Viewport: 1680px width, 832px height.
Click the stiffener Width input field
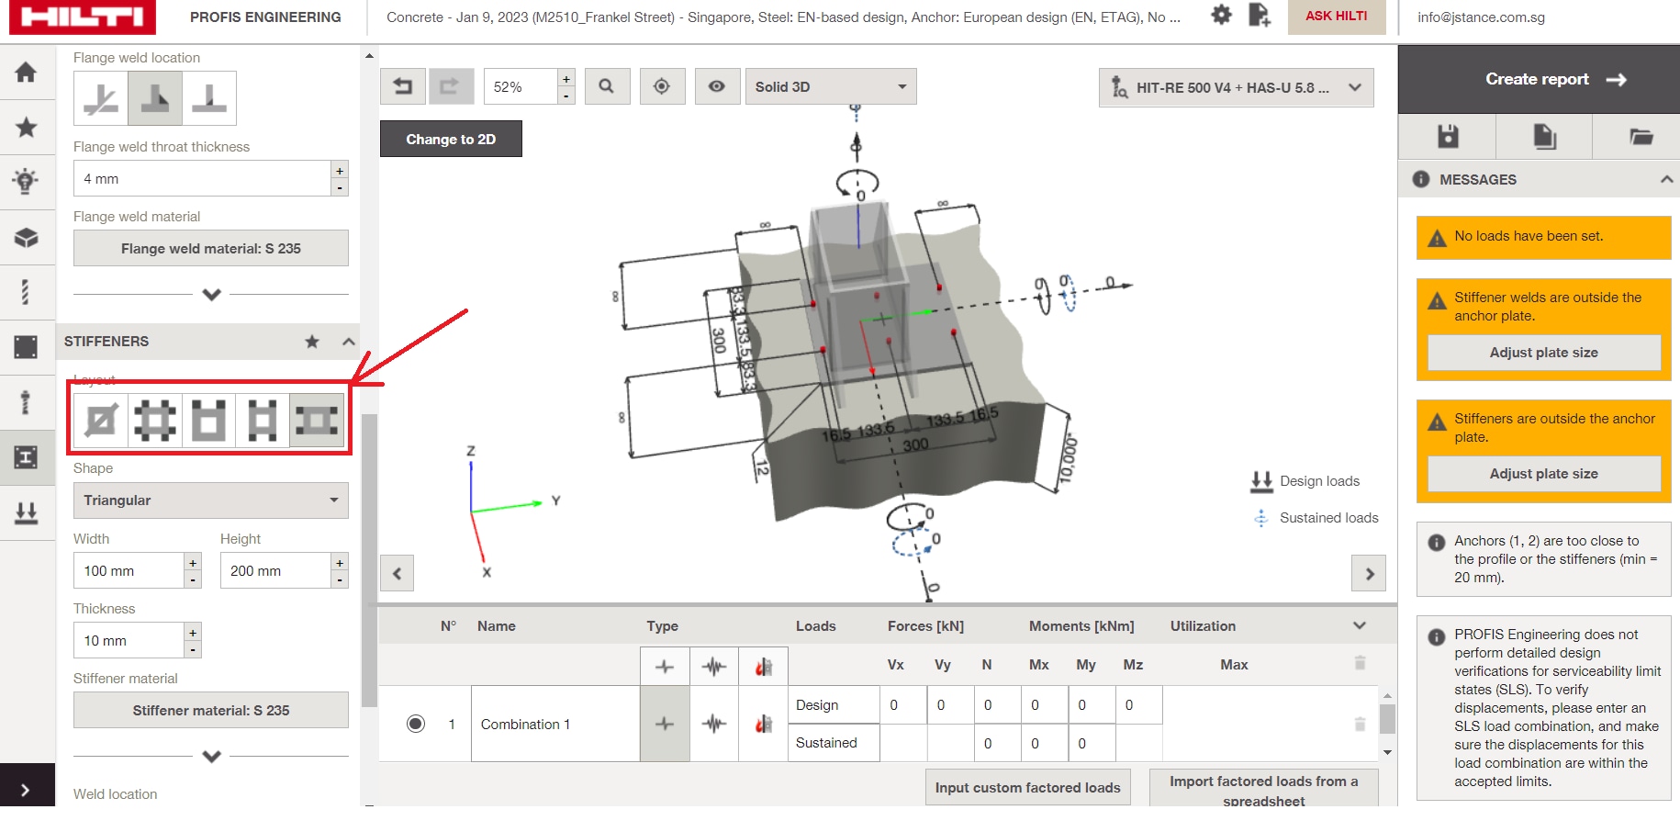click(x=129, y=569)
